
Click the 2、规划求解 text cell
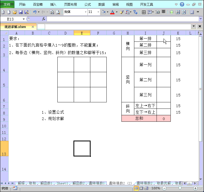tap(53, 118)
